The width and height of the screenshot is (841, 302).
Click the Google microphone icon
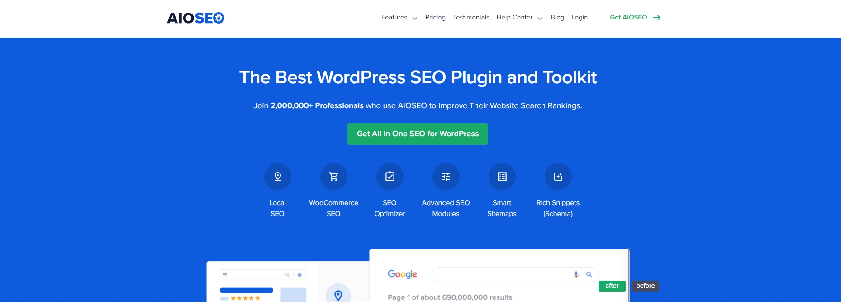tap(576, 274)
